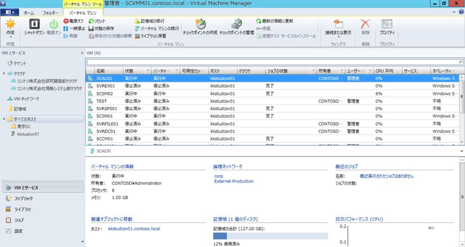
Task: Select バーチャル マシンの移行 (Migrate Virtual Machine)
Action: 157,28
